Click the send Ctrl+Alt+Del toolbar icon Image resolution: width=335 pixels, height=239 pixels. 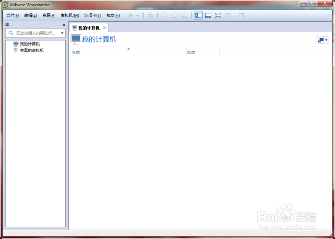pyautogui.click(x=151, y=15)
